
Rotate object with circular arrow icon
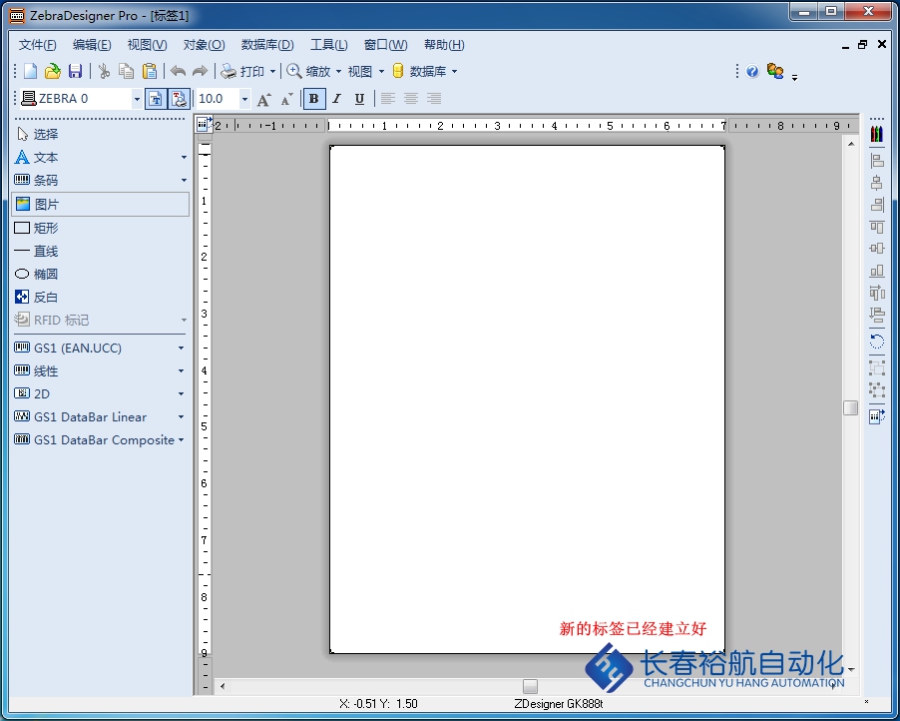pyautogui.click(x=876, y=342)
